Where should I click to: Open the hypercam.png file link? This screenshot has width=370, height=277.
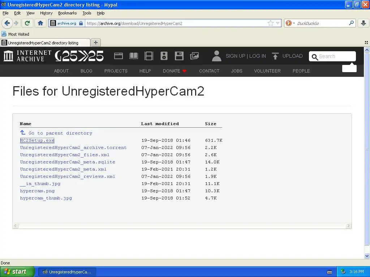tap(37, 191)
